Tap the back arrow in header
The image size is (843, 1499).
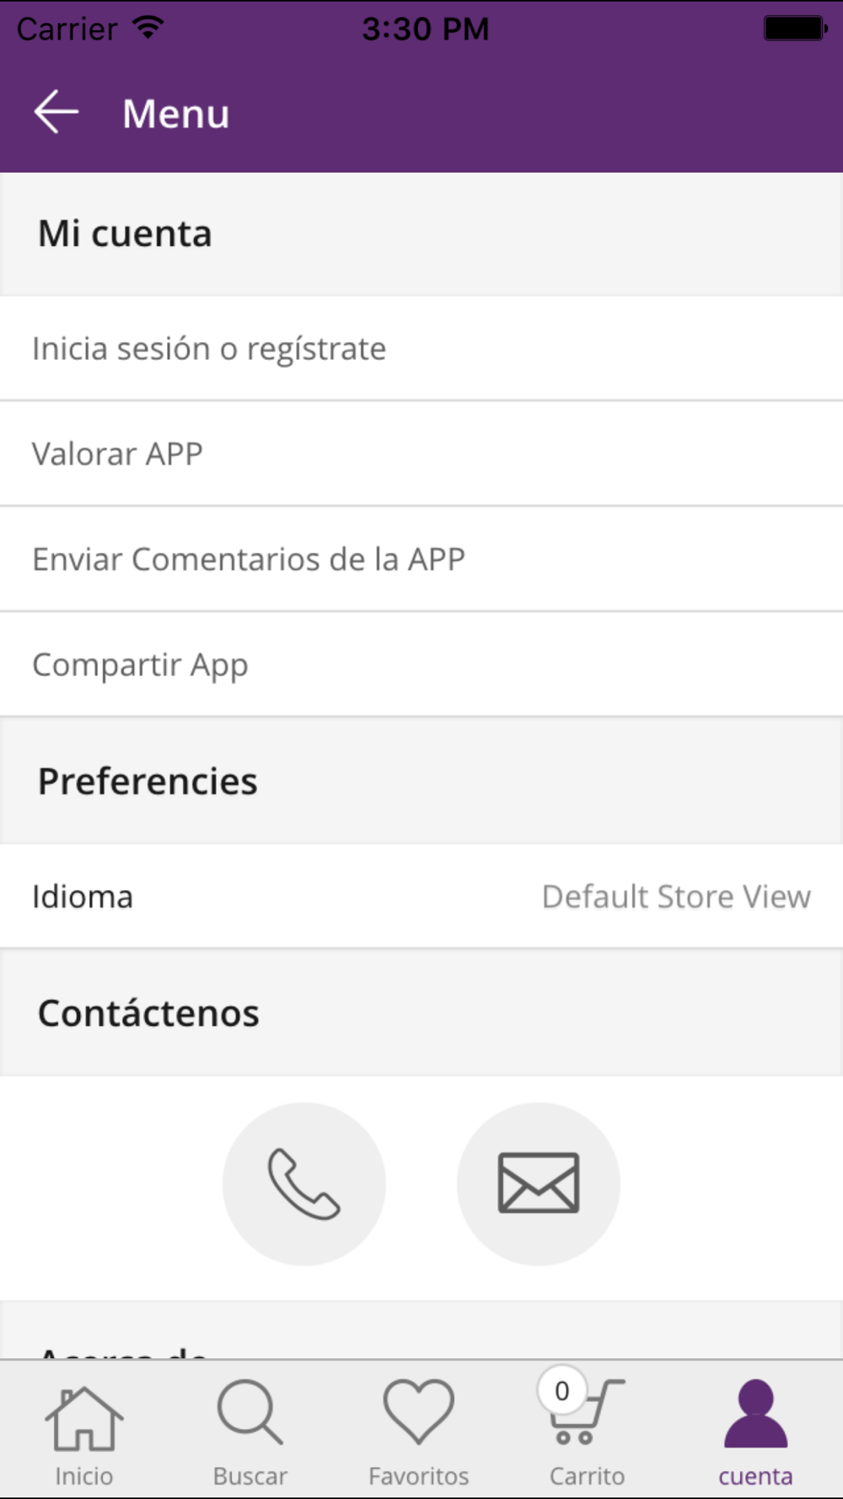pyautogui.click(x=56, y=112)
